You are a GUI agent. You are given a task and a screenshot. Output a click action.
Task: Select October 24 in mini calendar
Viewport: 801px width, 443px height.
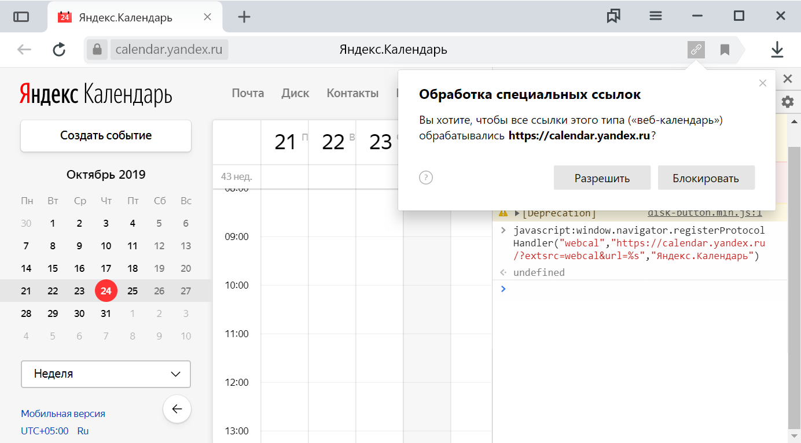point(106,291)
